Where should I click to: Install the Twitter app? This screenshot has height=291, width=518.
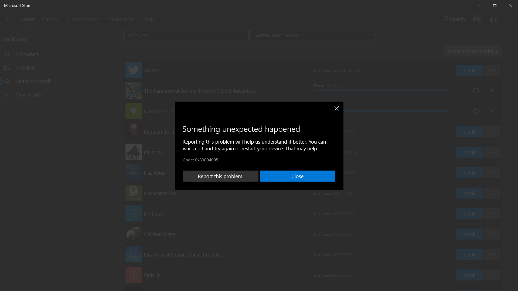coord(469,70)
